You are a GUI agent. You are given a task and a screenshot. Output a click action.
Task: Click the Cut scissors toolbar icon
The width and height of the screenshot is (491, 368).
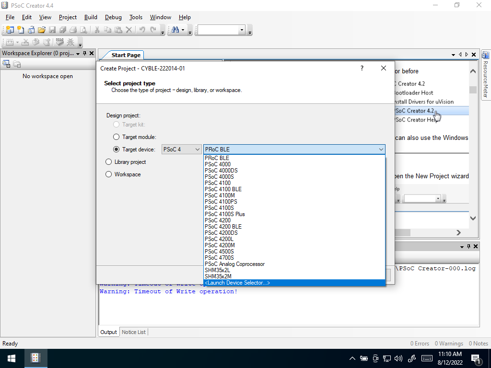[97, 30]
